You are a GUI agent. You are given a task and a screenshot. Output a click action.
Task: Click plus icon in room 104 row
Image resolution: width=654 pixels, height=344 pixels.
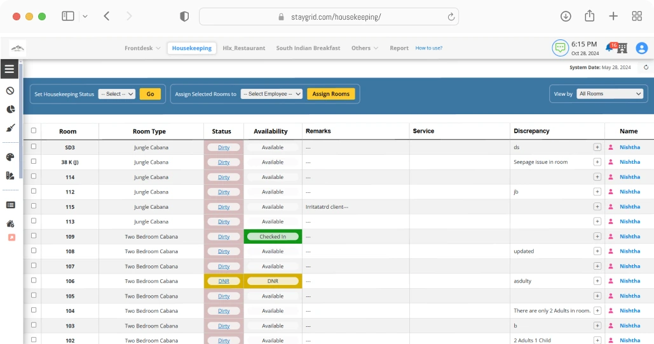coord(597,311)
